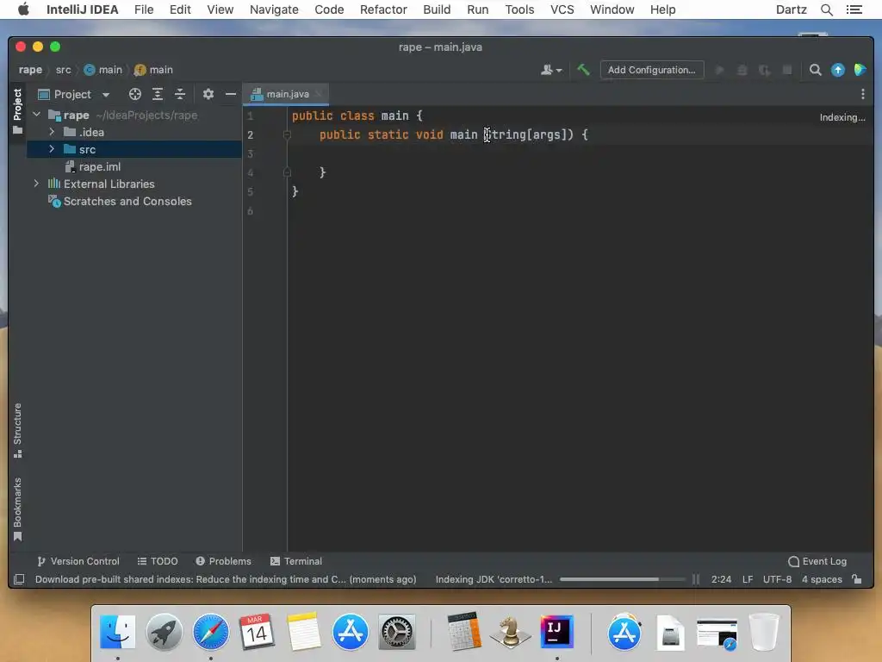Toggle tool window bars icon at bottom left

pos(19,579)
